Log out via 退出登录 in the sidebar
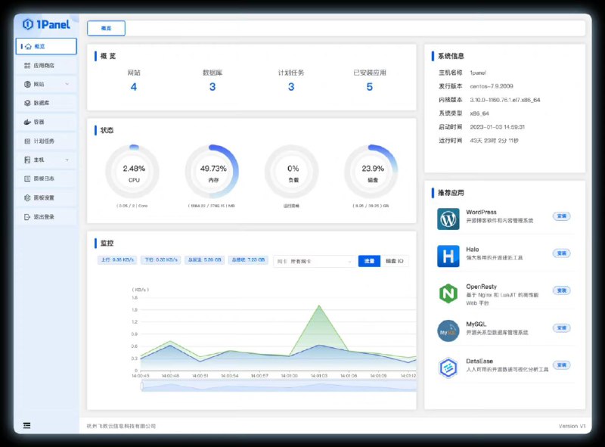 [x=45, y=216]
